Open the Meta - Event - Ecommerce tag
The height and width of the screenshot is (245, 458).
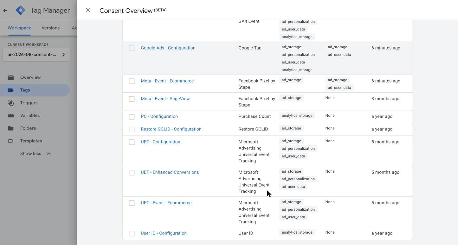(x=167, y=81)
